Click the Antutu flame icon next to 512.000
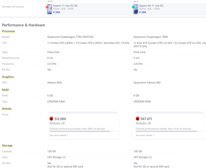The width and height of the screenshot is (206, 168). [x=51, y=119]
